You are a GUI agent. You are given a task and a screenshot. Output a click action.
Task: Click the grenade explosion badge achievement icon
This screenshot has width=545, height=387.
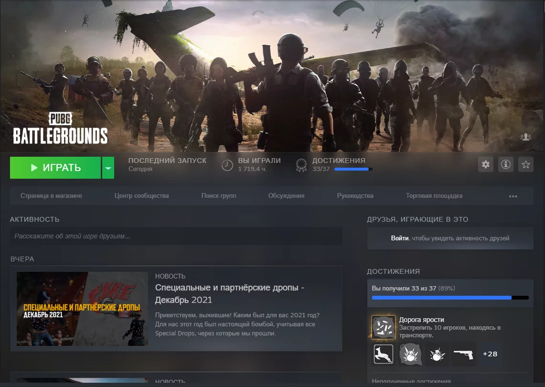pyautogui.click(x=410, y=354)
